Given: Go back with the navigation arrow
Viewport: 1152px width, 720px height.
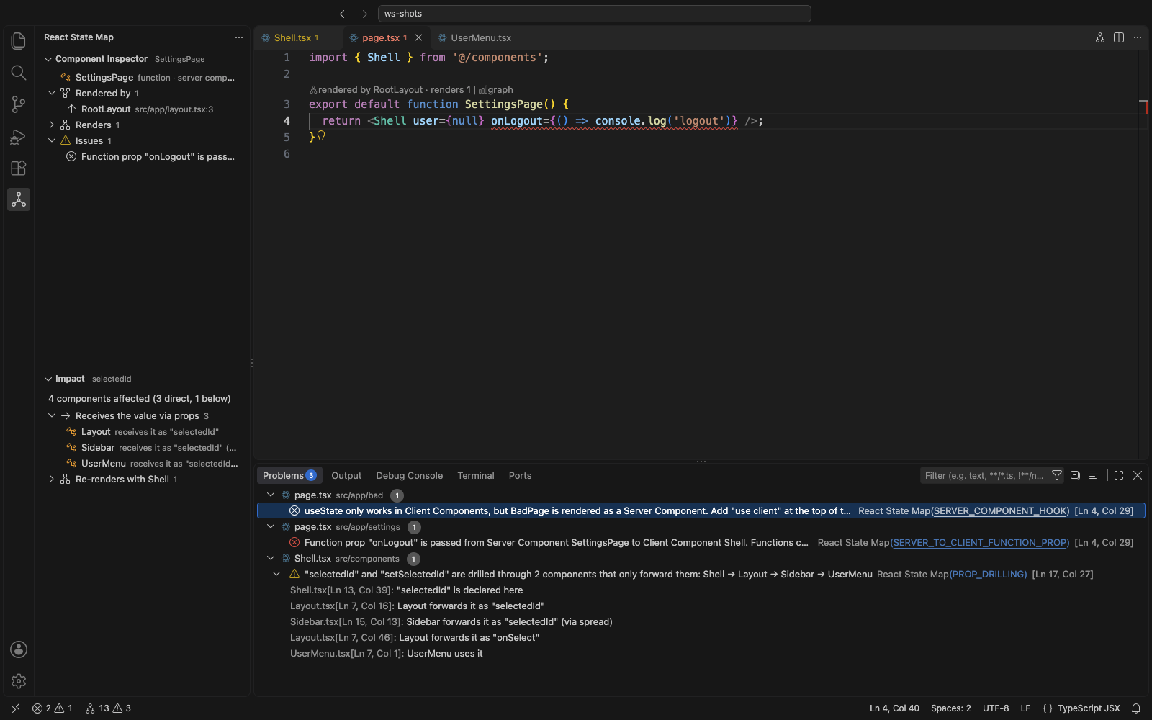Looking at the screenshot, I should 344,14.
